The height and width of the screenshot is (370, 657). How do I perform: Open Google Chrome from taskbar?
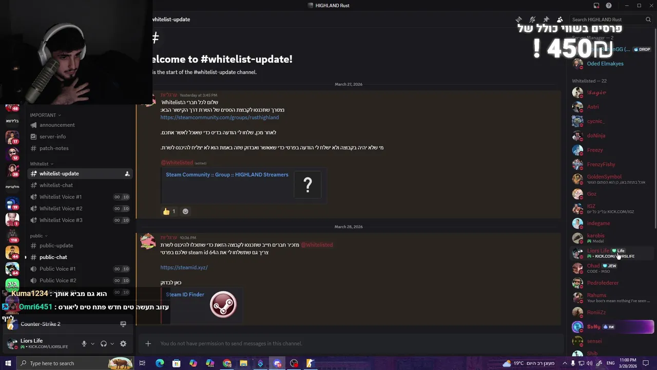click(227, 363)
